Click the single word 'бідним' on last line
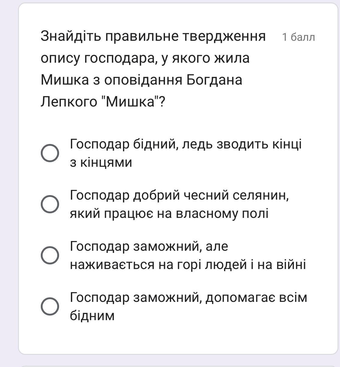 [92, 316]
